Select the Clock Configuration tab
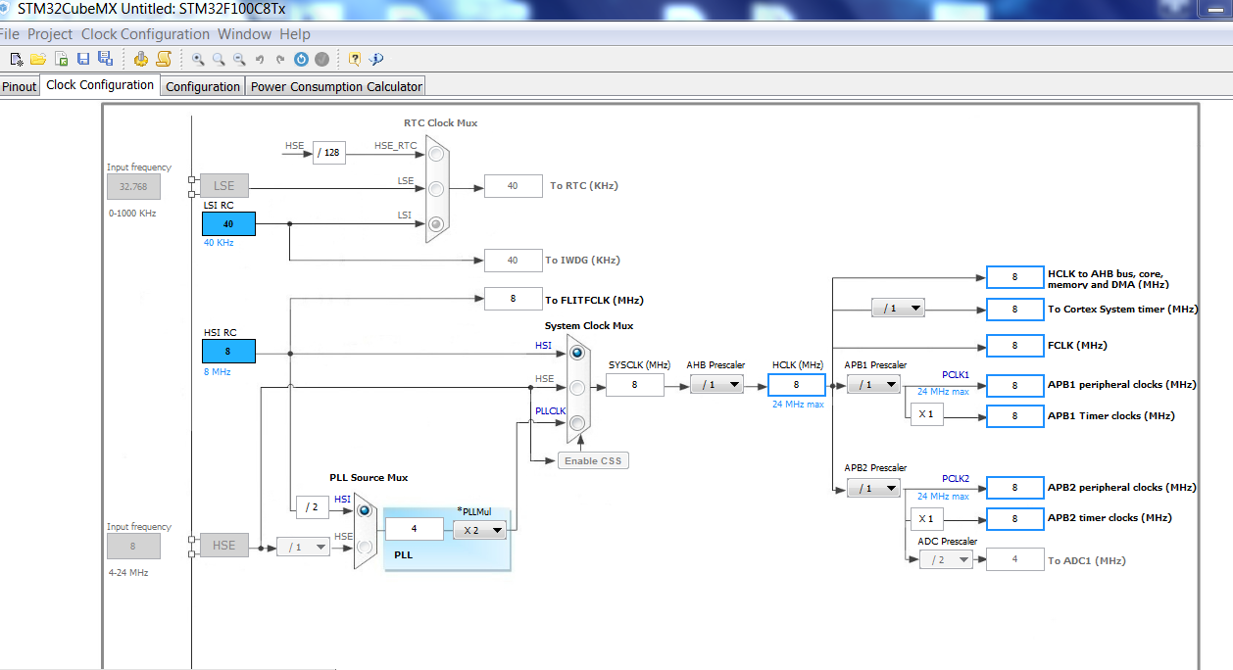 [100, 85]
